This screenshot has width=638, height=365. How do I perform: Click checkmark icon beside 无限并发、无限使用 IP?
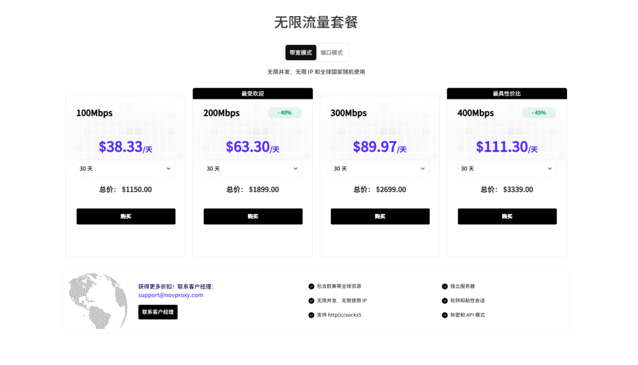(x=312, y=301)
